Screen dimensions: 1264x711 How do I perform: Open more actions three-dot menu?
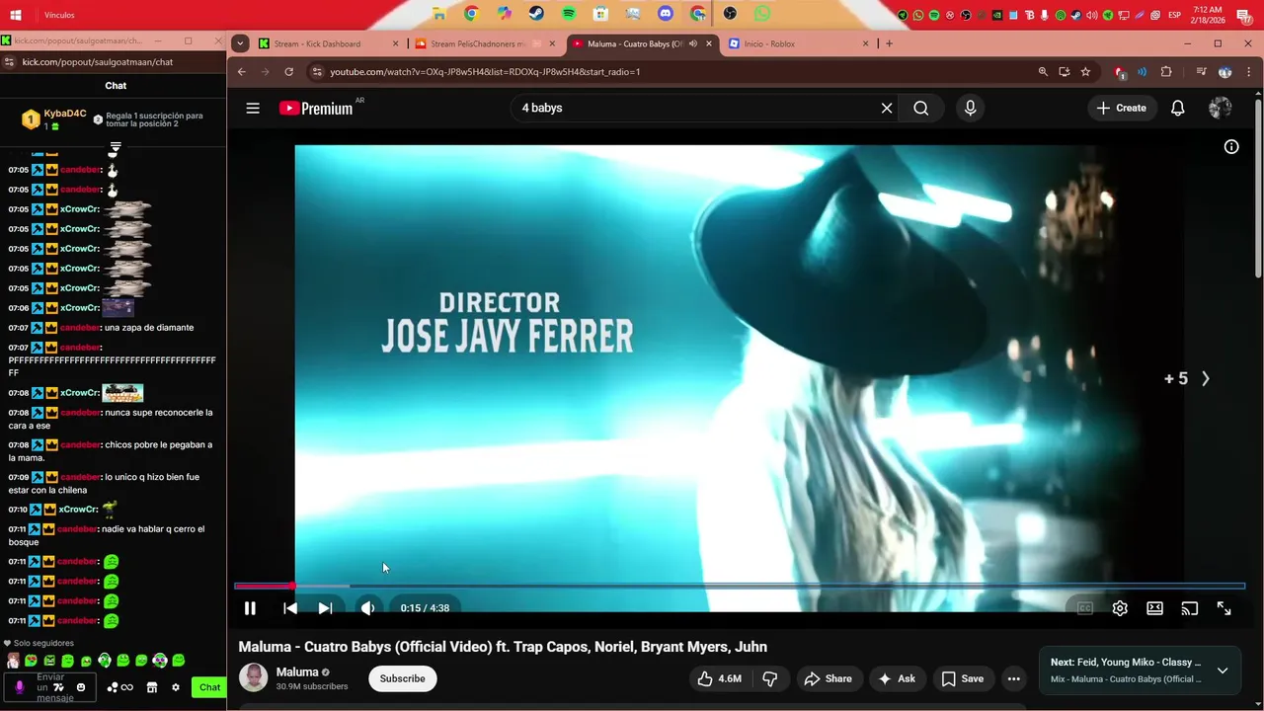[1013, 678]
